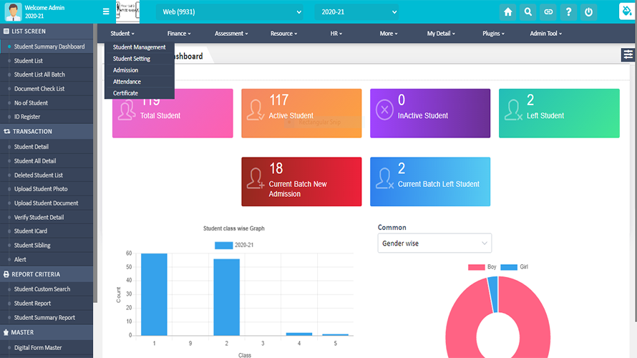Toggle the Girl legend in pie chart
The width and height of the screenshot is (637, 358).
pos(517,267)
